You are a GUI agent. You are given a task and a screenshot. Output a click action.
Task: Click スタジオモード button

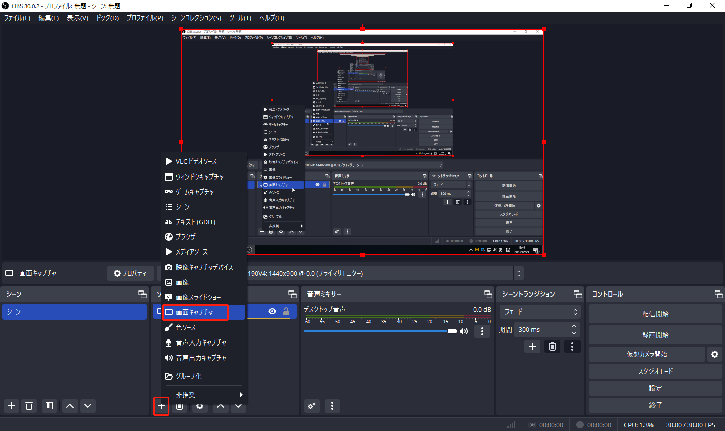(x=656, y=371)
